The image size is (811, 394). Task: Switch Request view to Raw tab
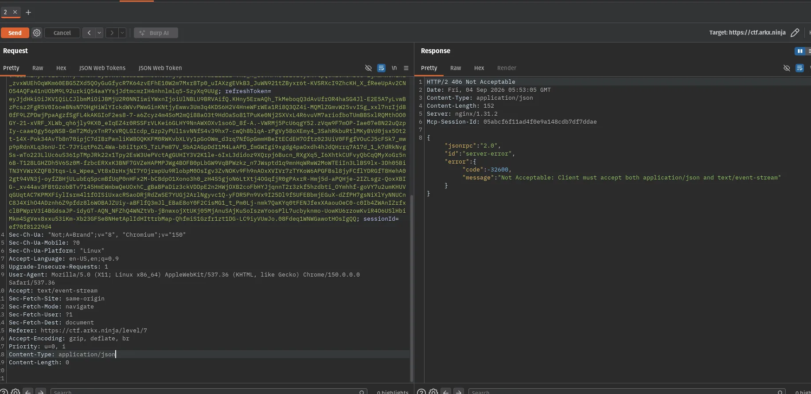click(x=38, y=68)
